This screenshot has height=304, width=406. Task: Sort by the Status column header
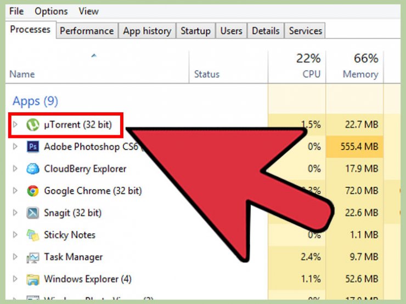[229, 67]
